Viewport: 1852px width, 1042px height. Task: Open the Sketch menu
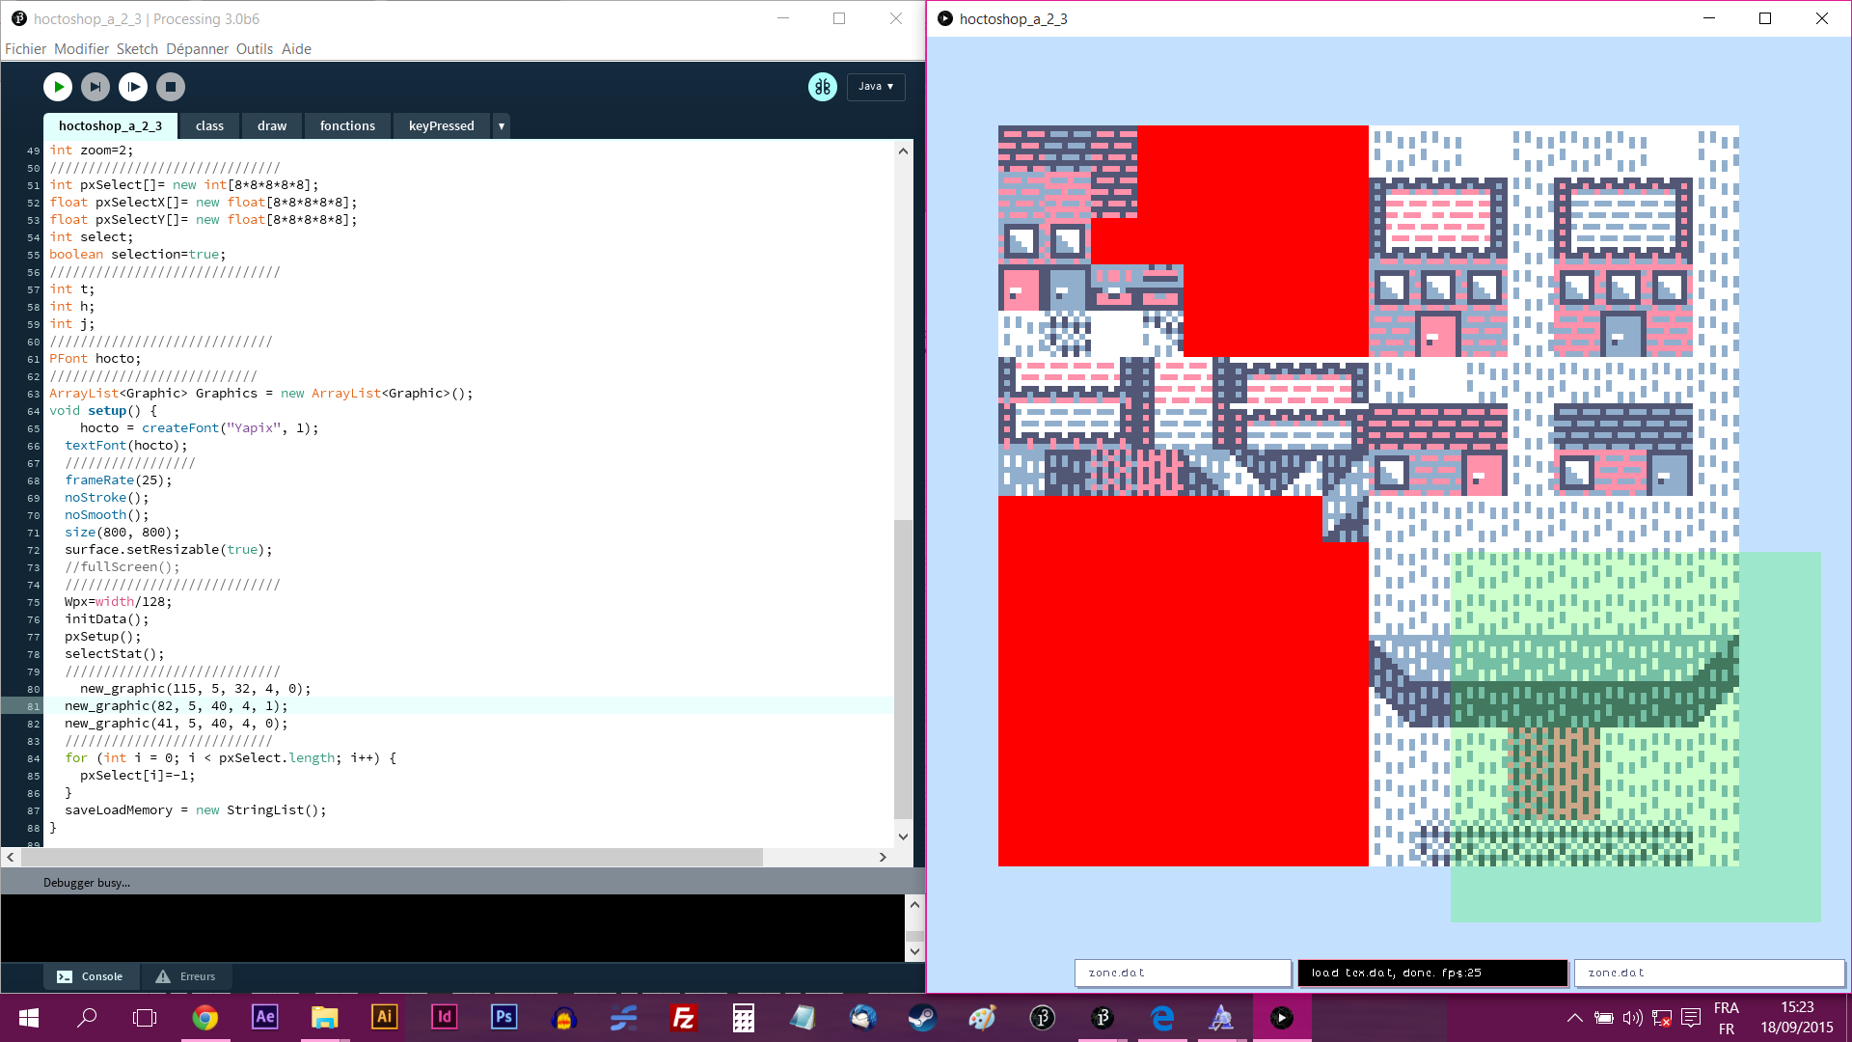pos(137,49)
